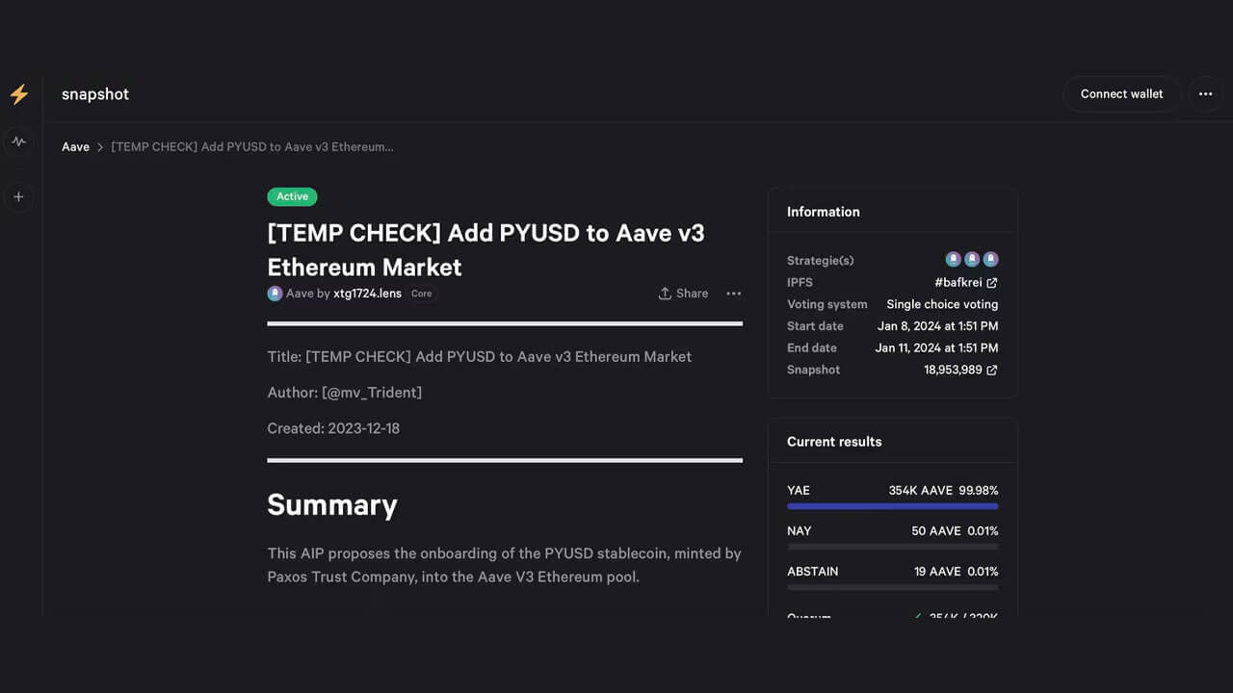Click the snapshot title in header

pyautogui.click(x=95, y=94)
